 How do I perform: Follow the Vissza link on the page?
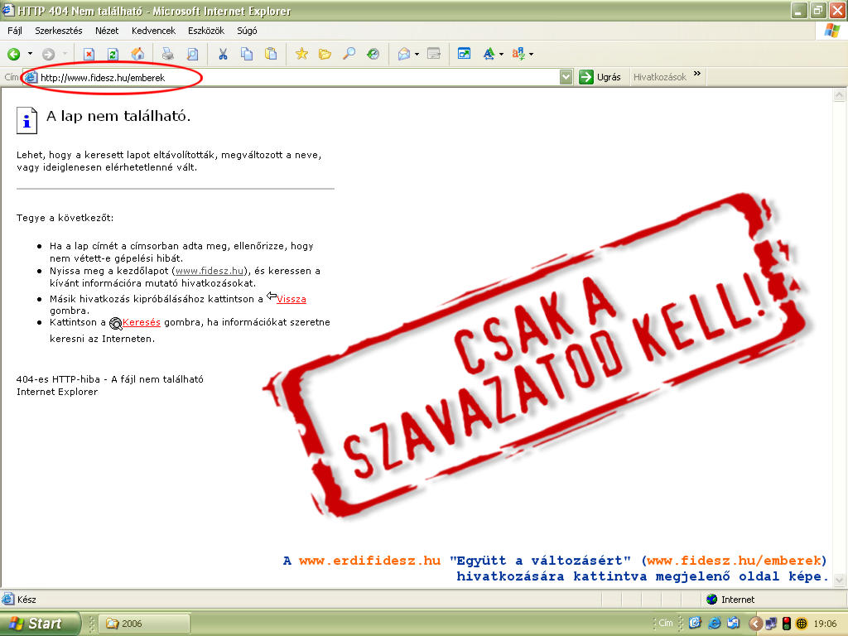291,300
